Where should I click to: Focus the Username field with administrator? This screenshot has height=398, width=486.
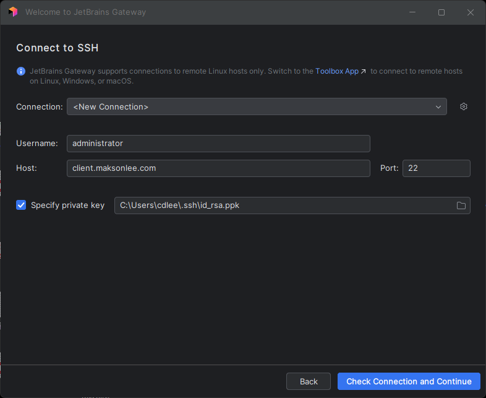(x=218, y=144)
